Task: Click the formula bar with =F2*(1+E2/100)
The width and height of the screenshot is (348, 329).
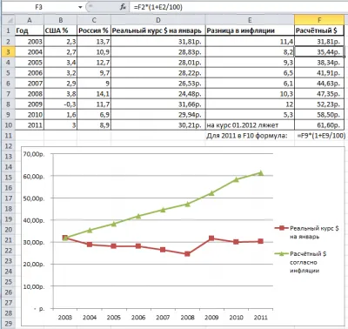Action: [238, 7]
